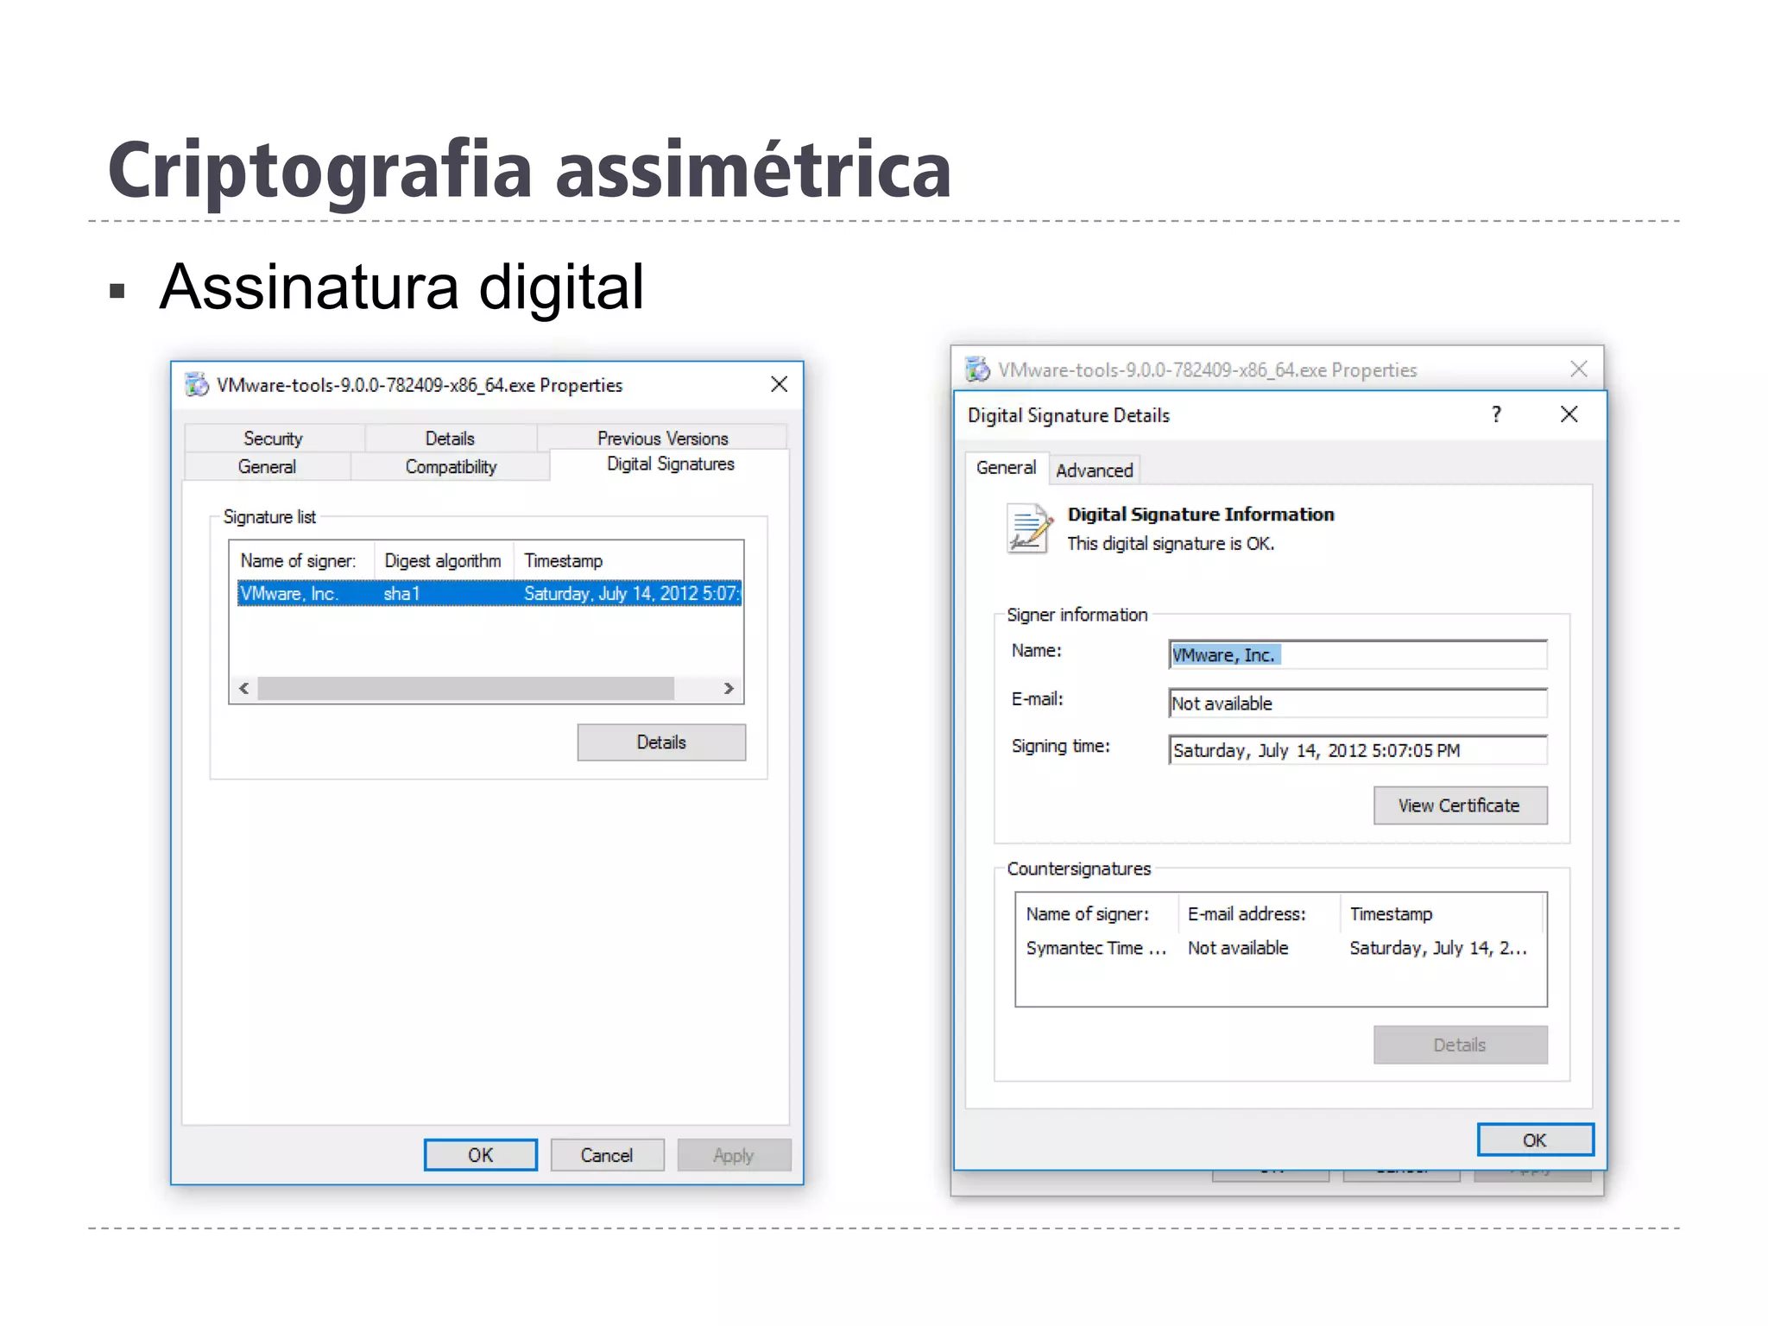The height and width of the screenshot is (1326, 1768).
Task: Open the Compatibility tab
Action: point(451,467)
